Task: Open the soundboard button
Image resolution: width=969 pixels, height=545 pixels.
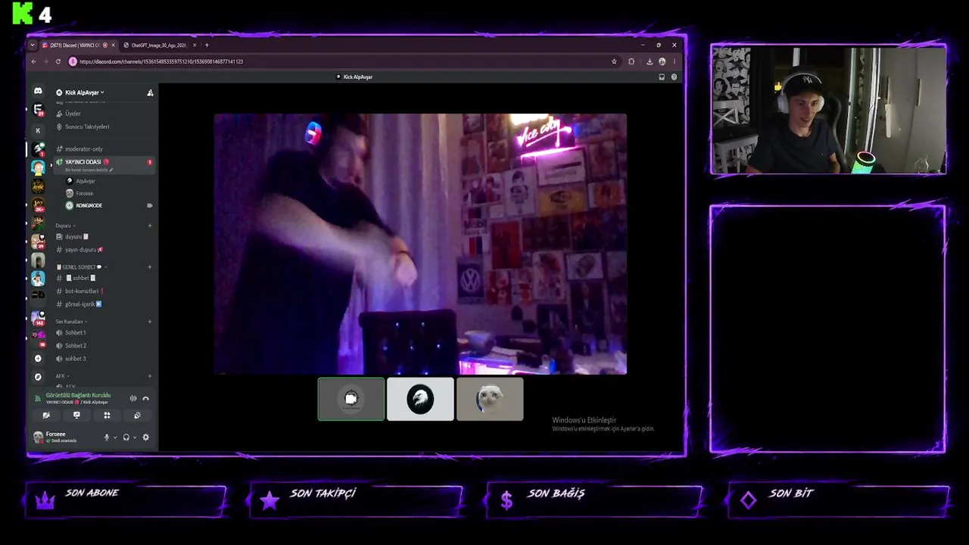Action: [x=137, y=415]
